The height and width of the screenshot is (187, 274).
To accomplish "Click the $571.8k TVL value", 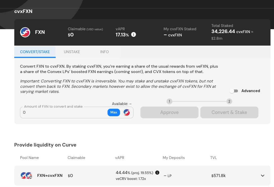I will [218, 176].
